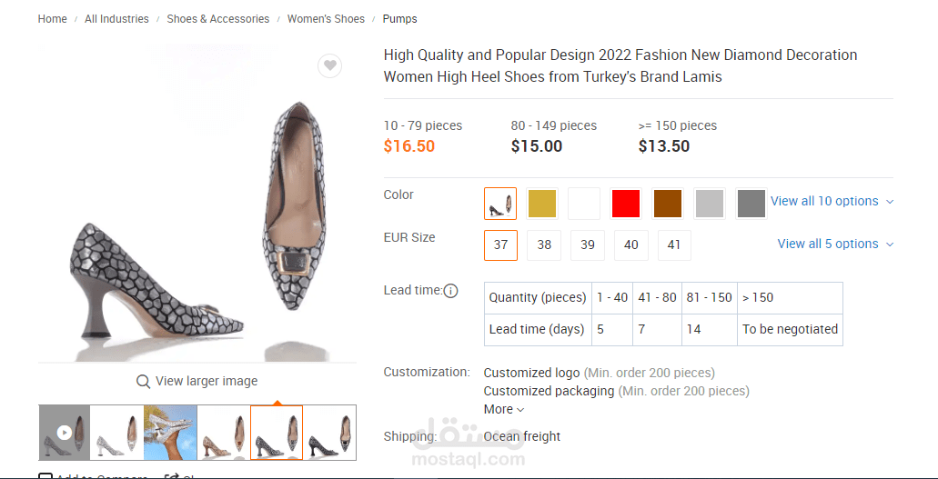Select the shoe image color option

click(500, 204)
